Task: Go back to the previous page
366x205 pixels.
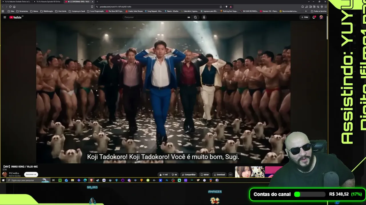Action: click(3, 7)
